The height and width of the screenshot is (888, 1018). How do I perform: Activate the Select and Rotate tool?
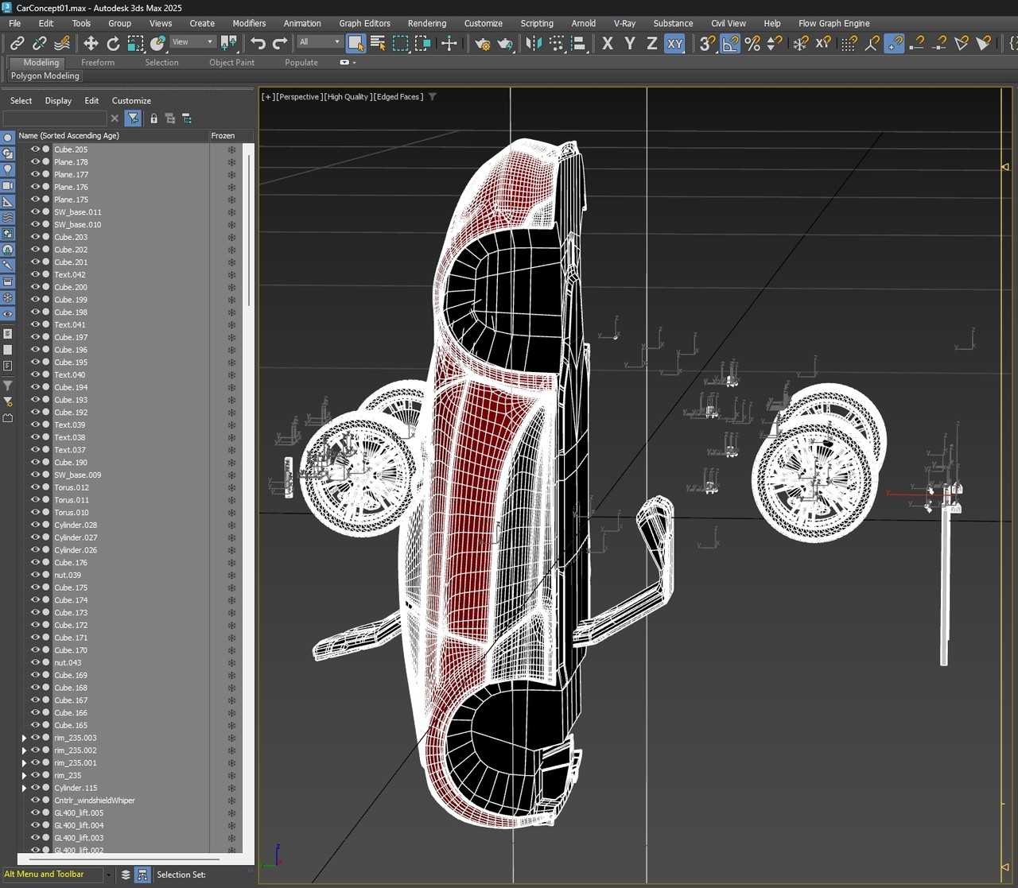pyautogui.click(x=113, y=43)
